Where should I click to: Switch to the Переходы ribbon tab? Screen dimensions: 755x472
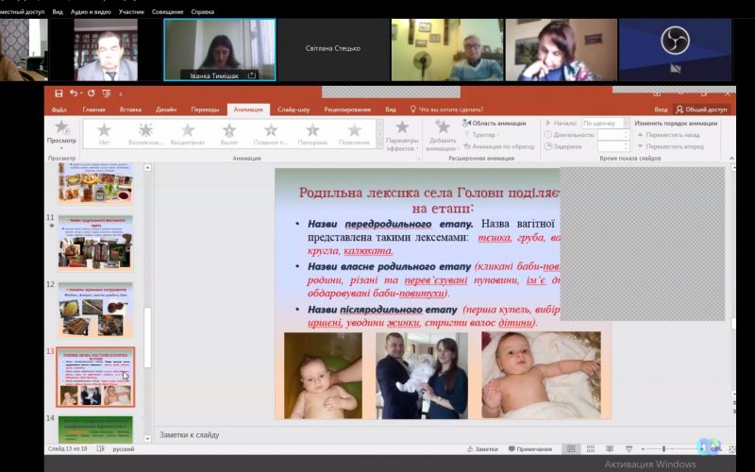[205, 110]
